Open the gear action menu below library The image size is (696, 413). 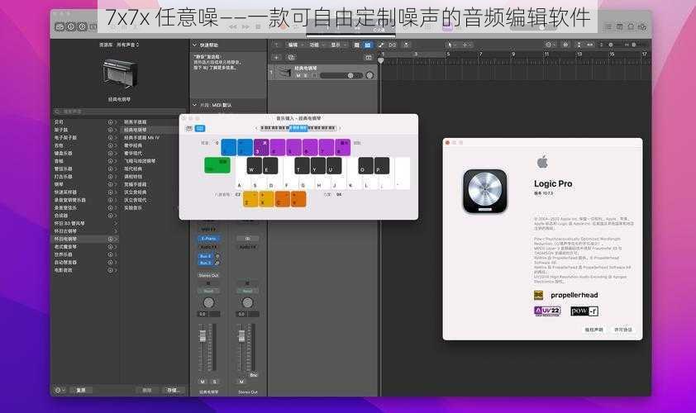(60, 390)
